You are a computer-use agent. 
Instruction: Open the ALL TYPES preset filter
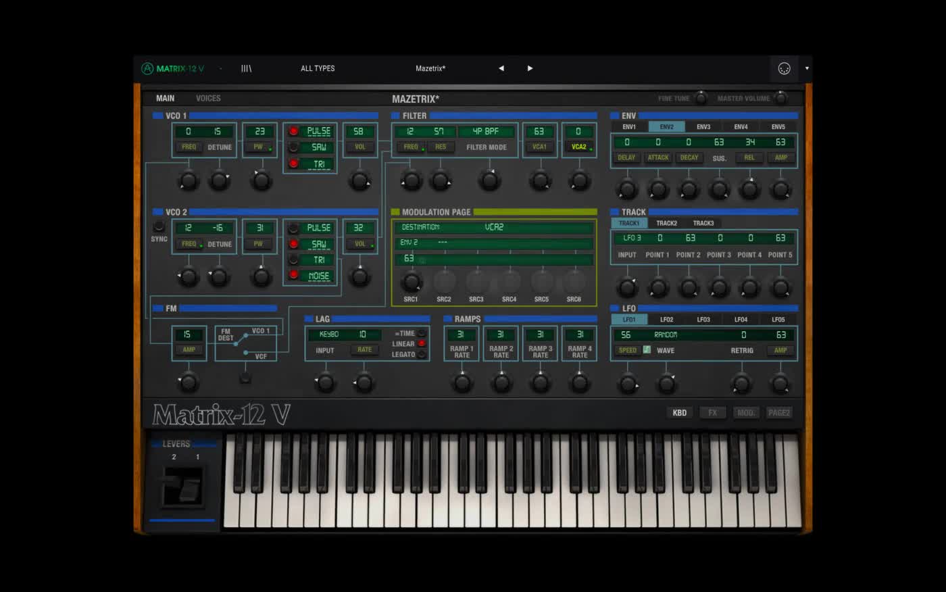318,68
